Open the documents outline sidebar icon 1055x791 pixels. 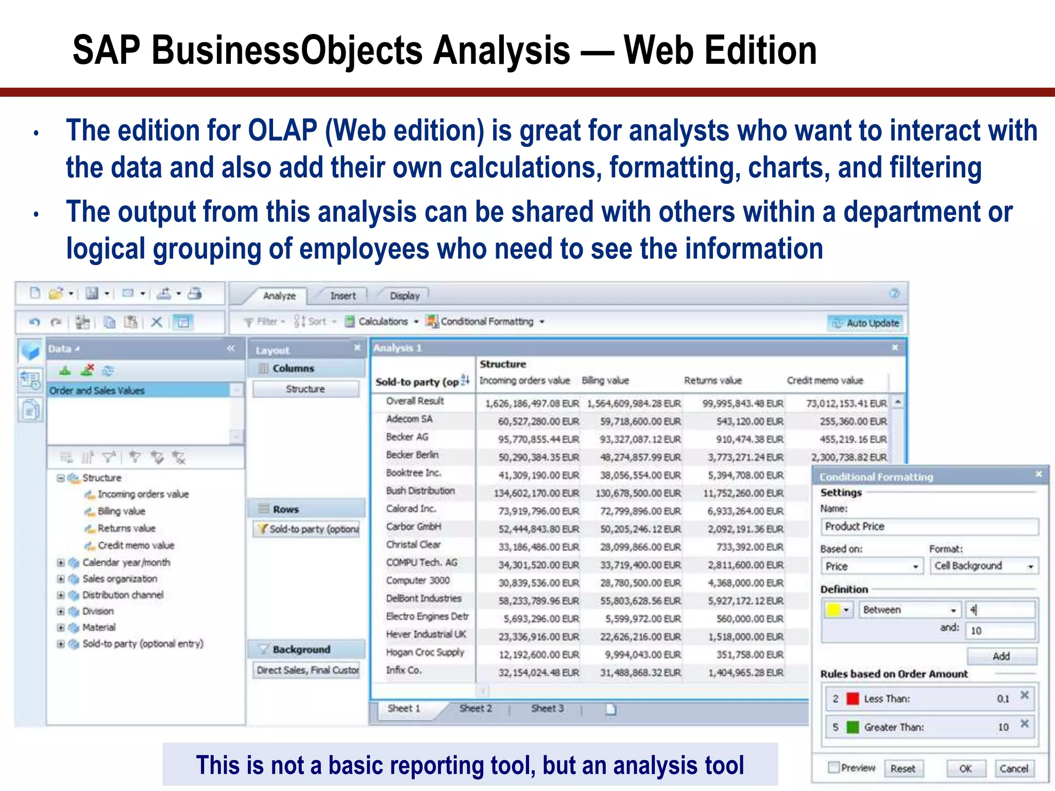point(30,410)
